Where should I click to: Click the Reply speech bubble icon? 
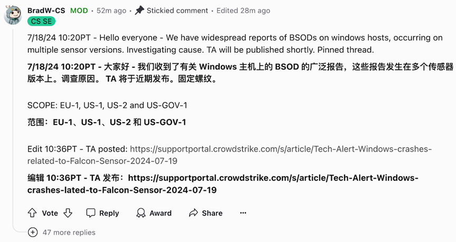tap(91, 213)
